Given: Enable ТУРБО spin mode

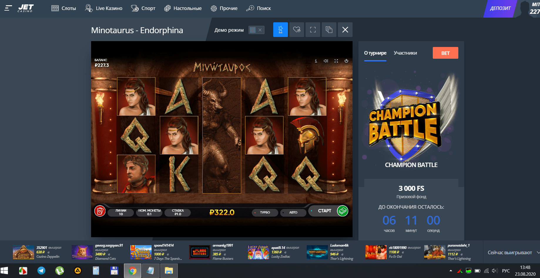Looking at the screenshot, I should (265, 212).
